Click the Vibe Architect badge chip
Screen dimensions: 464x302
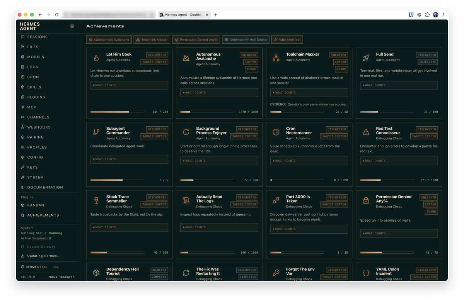pos(287,40)
